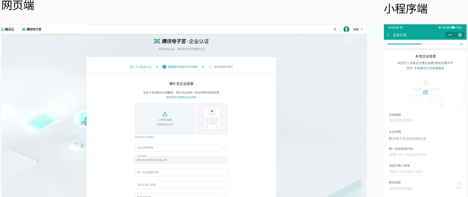The image size is (468, 197).
Task: Tap the chevron beside 主体类型
Action: (x=460, y=120)
